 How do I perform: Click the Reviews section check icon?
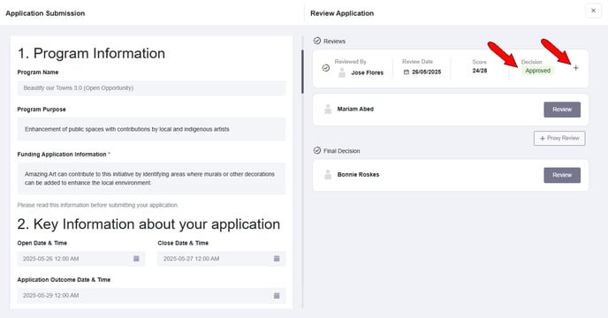pyautogui.click(x=317, y=41)
